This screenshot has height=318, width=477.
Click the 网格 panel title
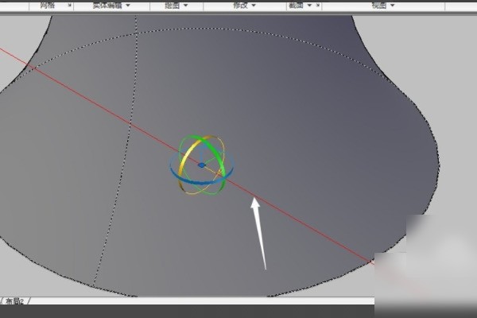[48, 5]
